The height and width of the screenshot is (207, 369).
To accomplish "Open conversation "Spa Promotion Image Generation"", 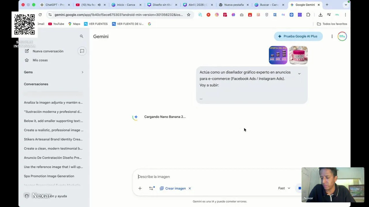I will (x=49, y=176).
